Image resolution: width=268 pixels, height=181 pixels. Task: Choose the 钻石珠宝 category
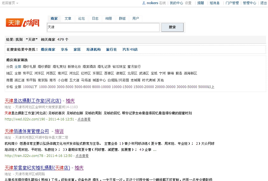coord(119,67)
